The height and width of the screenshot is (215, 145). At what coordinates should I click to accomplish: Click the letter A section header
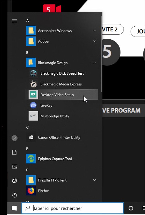(x=28, y=20)
